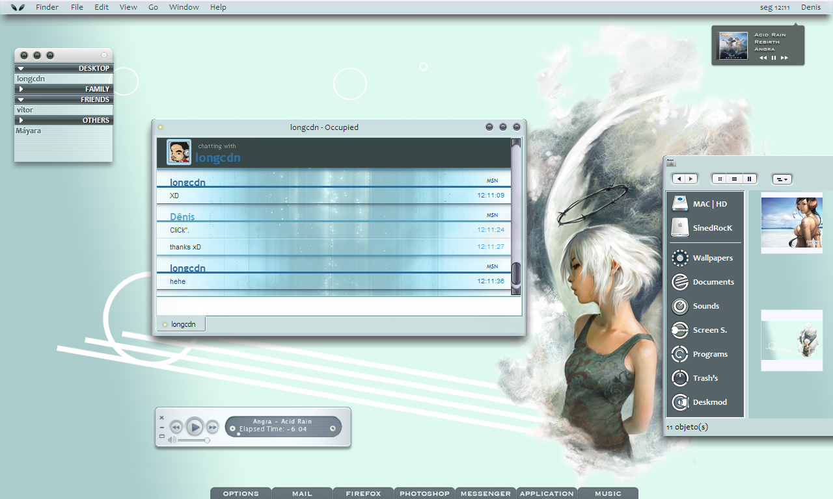833x499 pixels.
Task: Open the Window menu
Action: (x=184, y=7)
